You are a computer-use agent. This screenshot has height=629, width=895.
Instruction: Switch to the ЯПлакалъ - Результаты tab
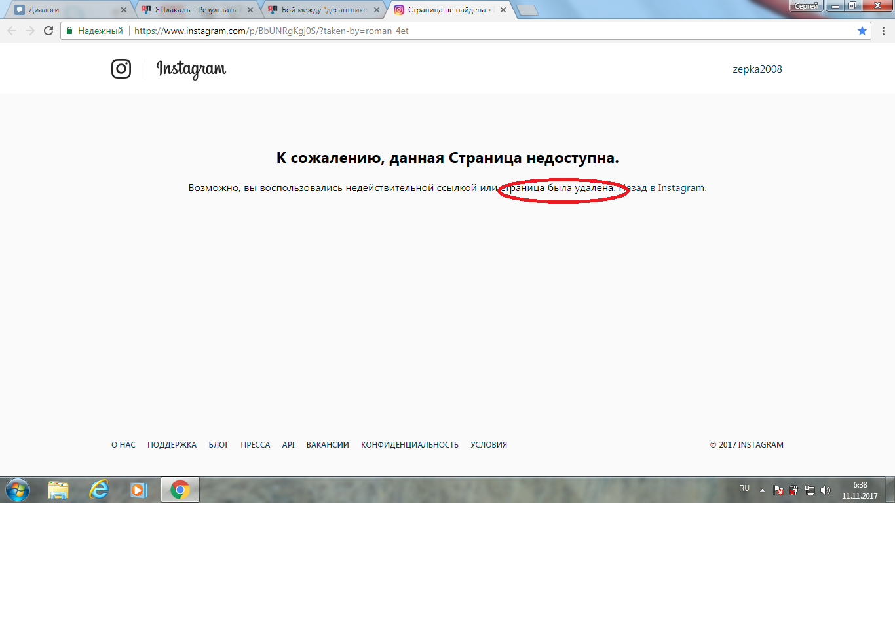pyautogui.click(x=196, y=10)
